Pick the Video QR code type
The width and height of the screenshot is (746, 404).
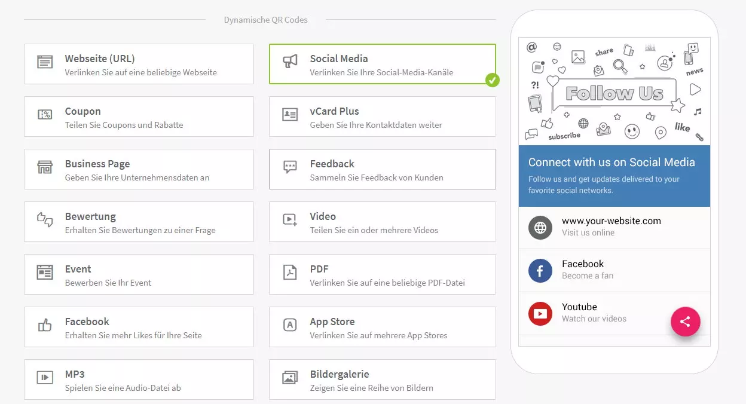coord(383,222)
